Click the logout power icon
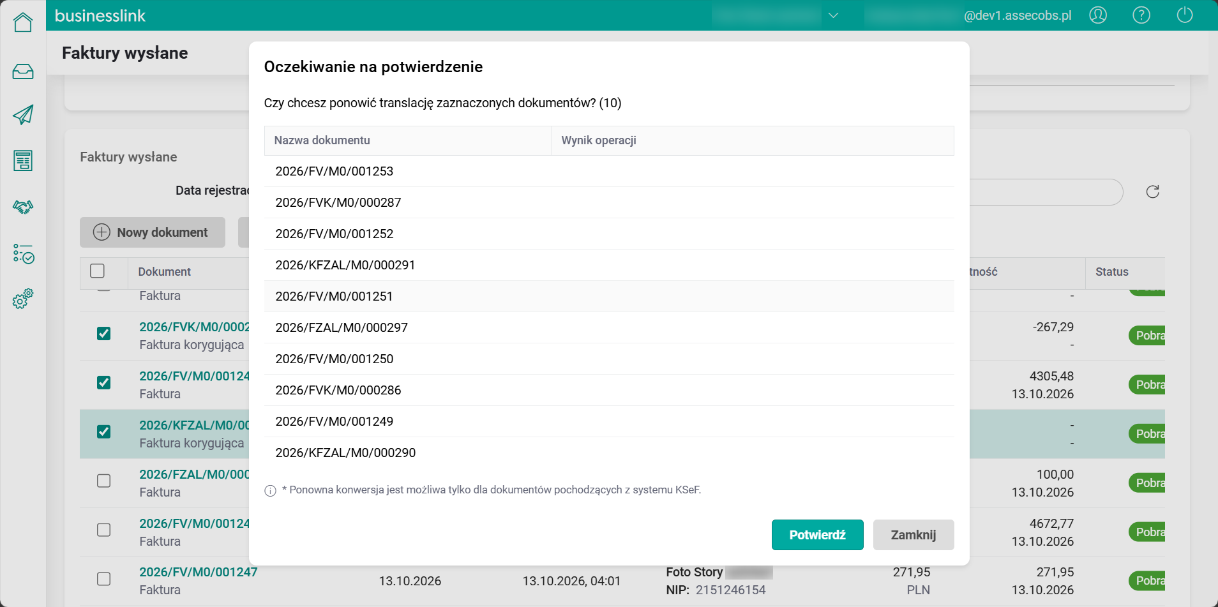This screenshot has width=1218, height=607. 1185,15
